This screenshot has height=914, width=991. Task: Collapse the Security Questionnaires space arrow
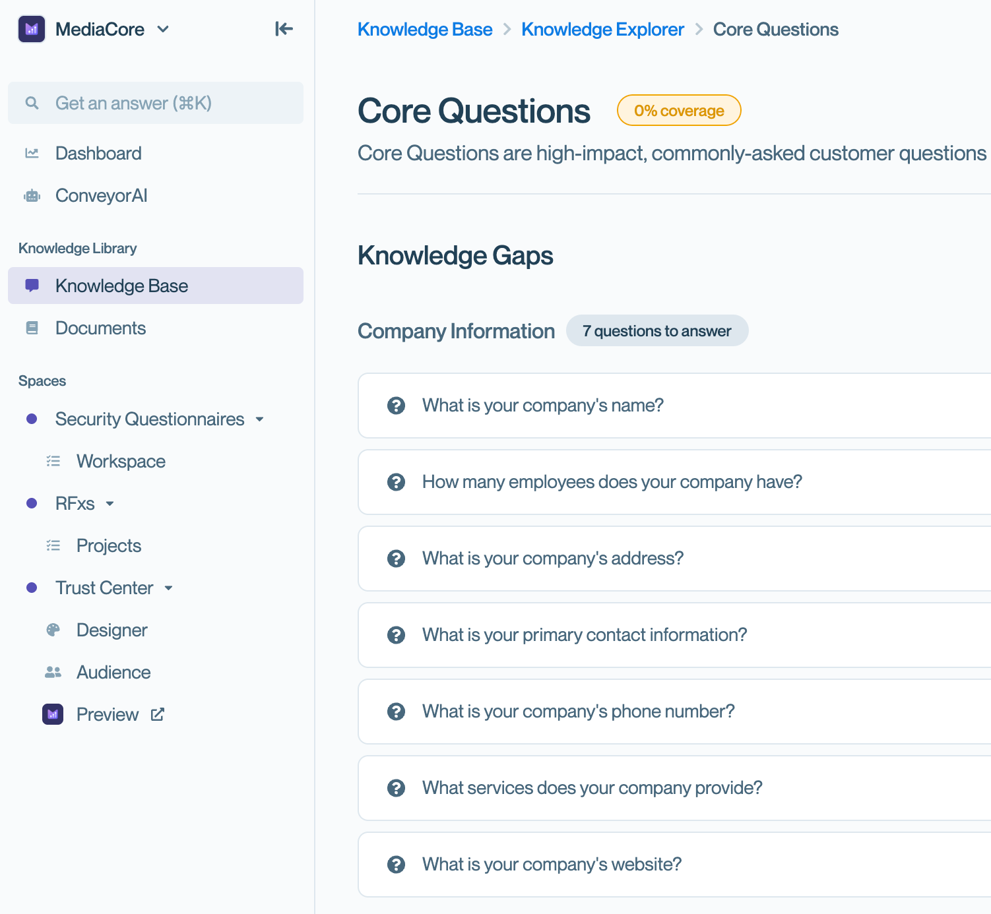260,419
